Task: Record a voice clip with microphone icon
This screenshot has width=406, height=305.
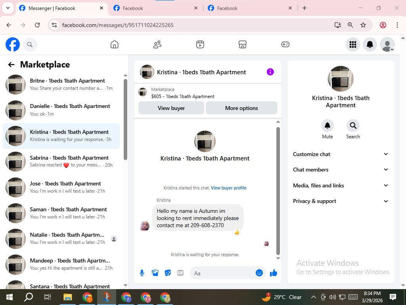Action: pyautogui.click(x=142, y=273)
